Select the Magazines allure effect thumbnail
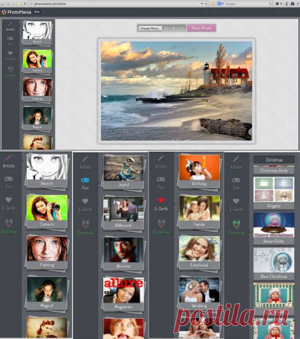The width and height of the screenshot is (300, 339). pyautogui.click(x=123, y=295)
